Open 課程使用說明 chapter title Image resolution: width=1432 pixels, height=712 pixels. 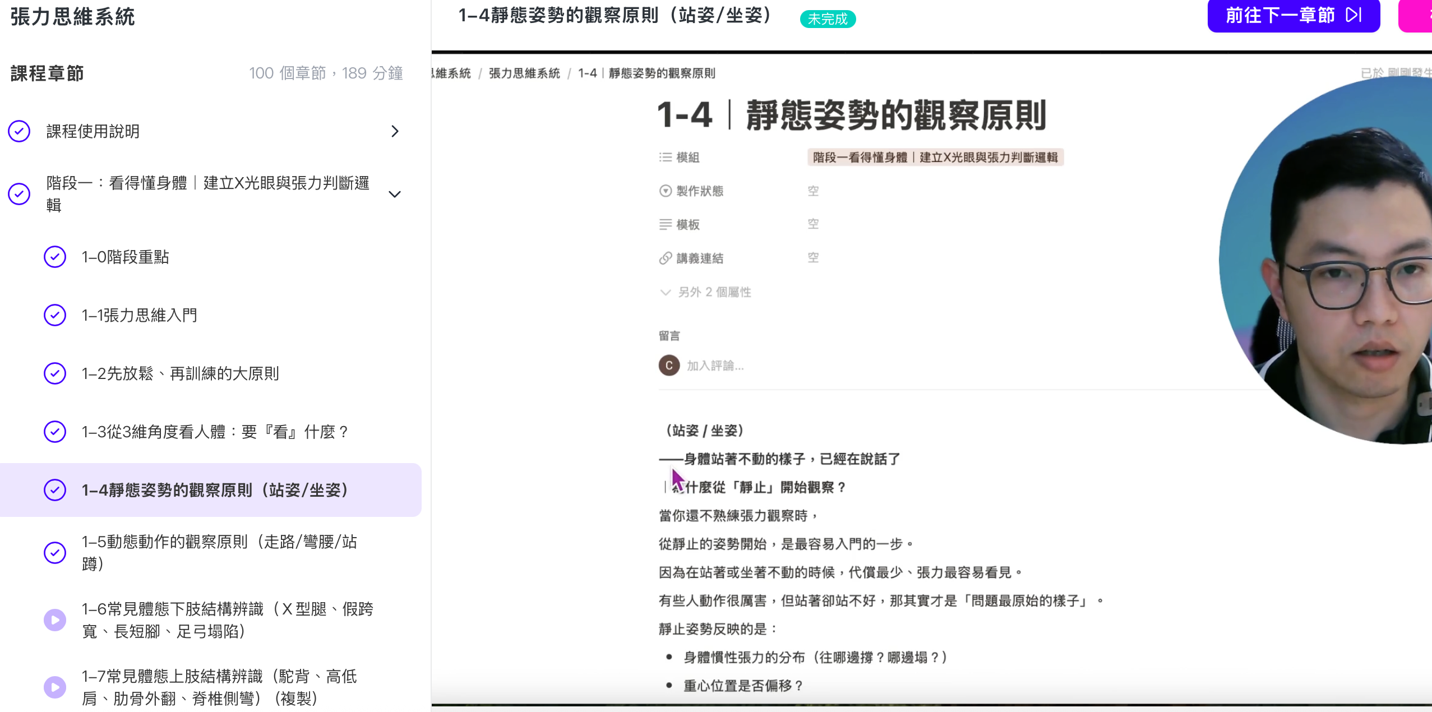point(93,131)
